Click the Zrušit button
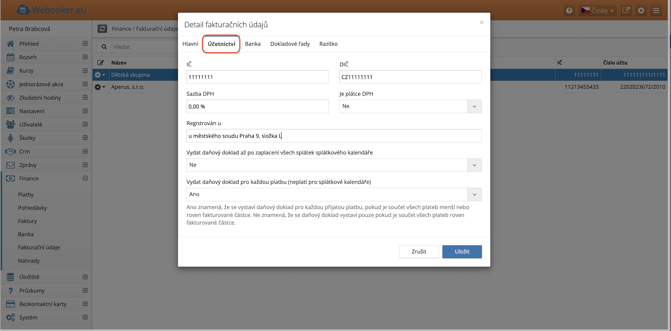 (x=419, y=252)
